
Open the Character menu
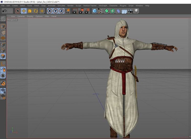pyautogui.click(x=113, y=5)
